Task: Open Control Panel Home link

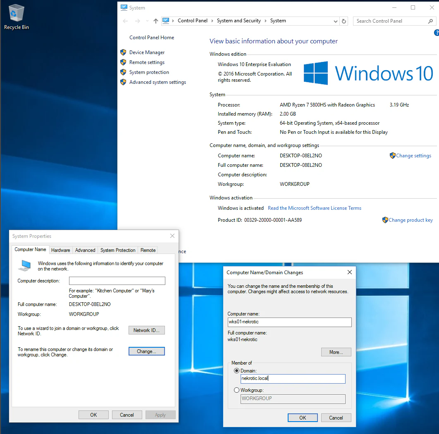Action: (x=152, y=38)
